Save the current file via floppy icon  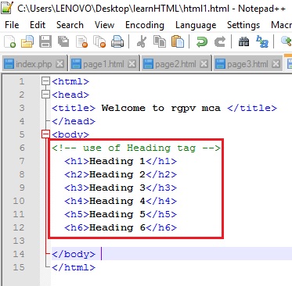tap(45, 41)
